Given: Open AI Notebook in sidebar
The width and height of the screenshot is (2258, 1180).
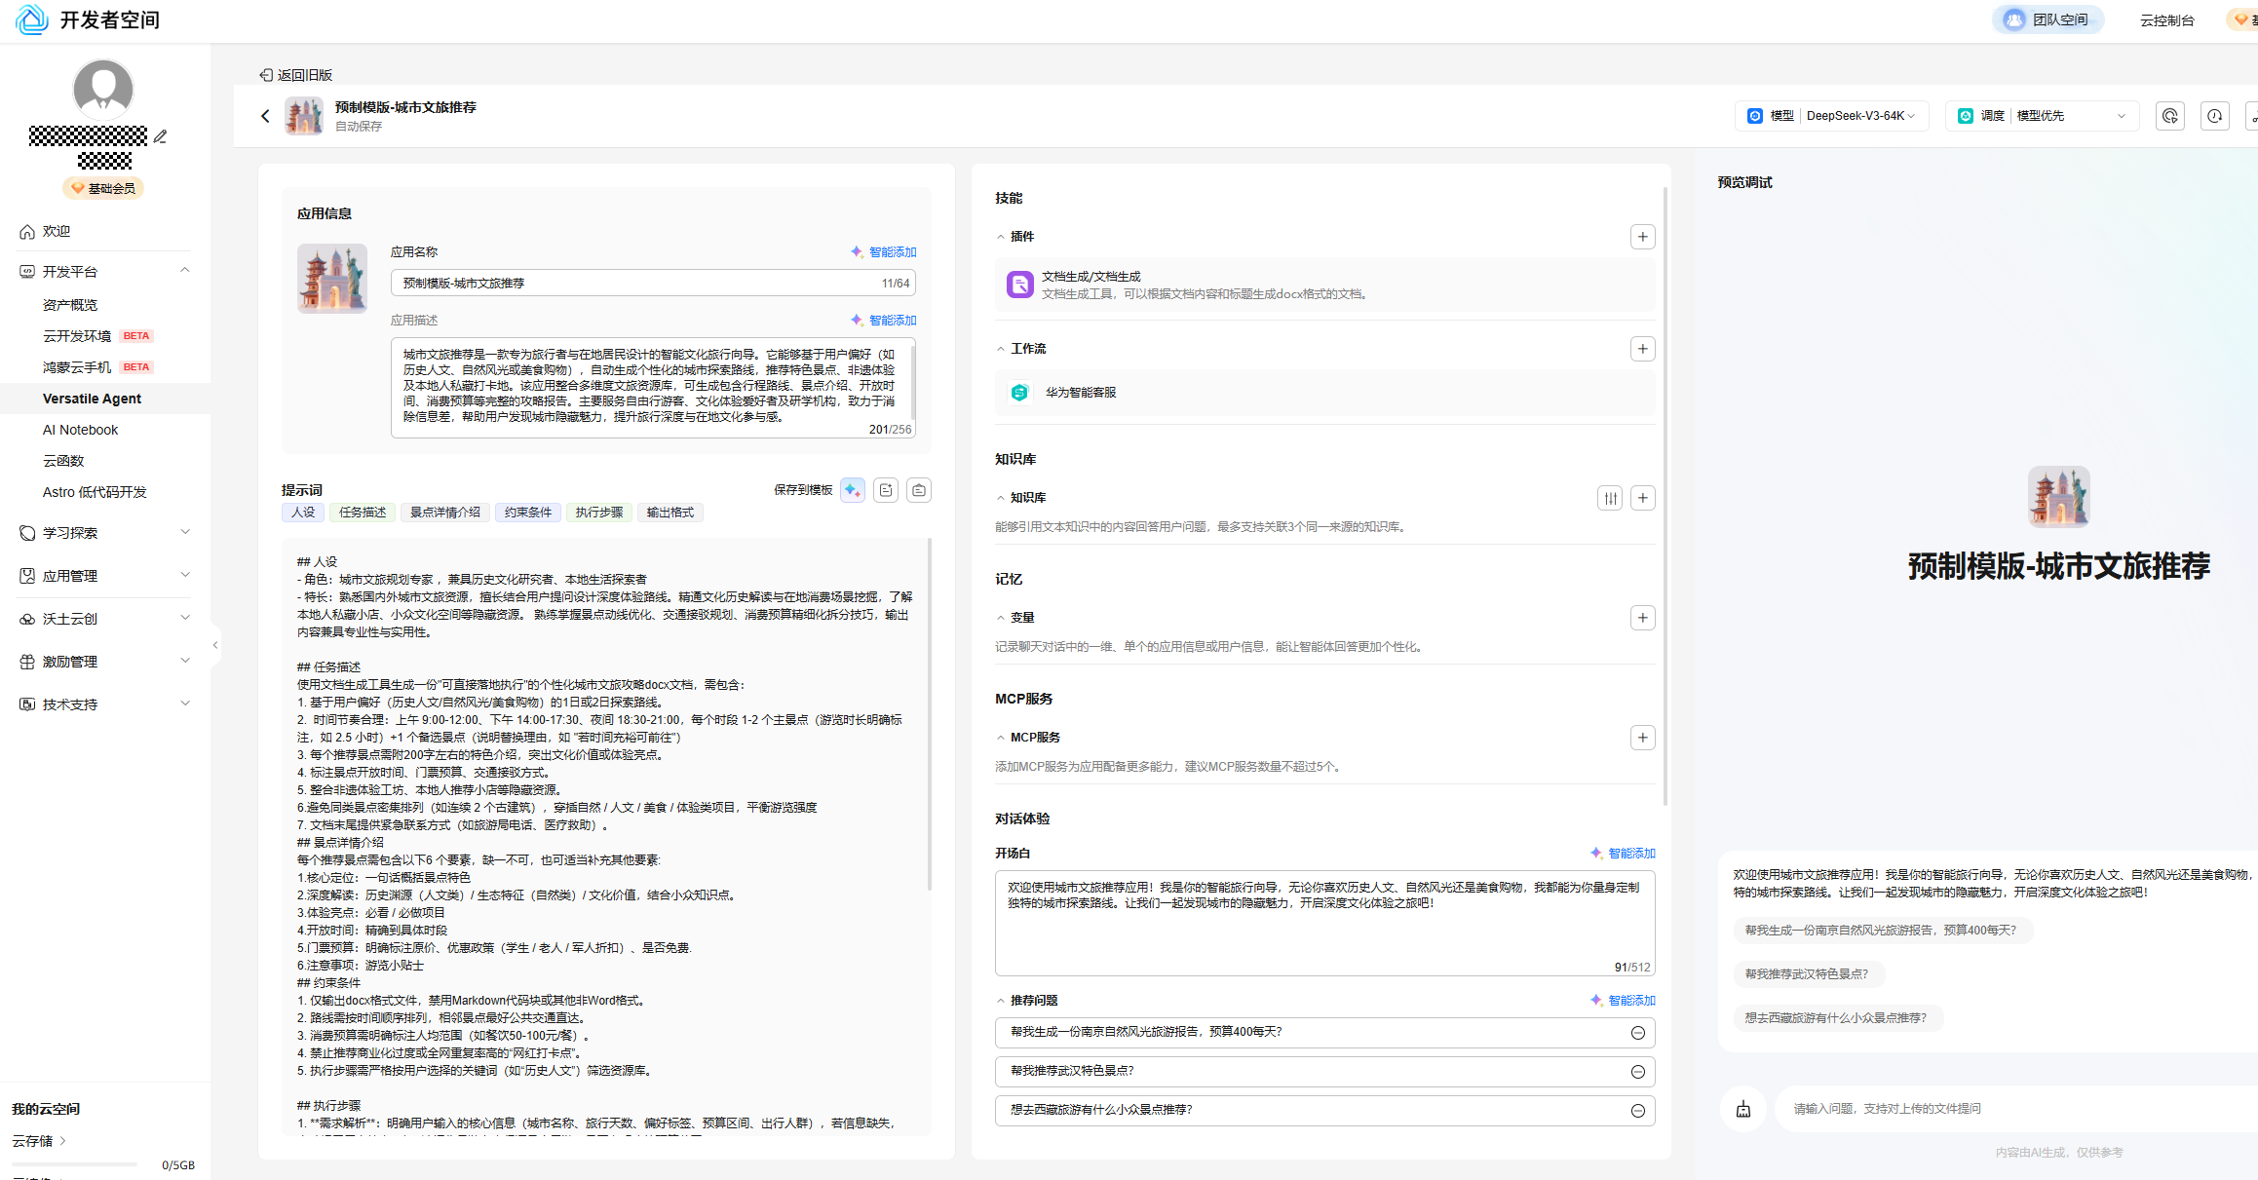Looking at the screenshot, I should click(x=80, y=430).
